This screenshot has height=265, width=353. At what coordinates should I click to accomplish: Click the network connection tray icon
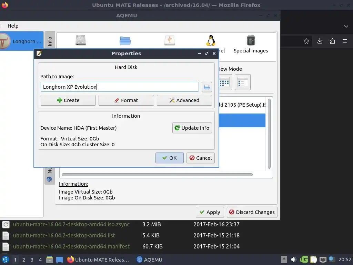point(323,260)
